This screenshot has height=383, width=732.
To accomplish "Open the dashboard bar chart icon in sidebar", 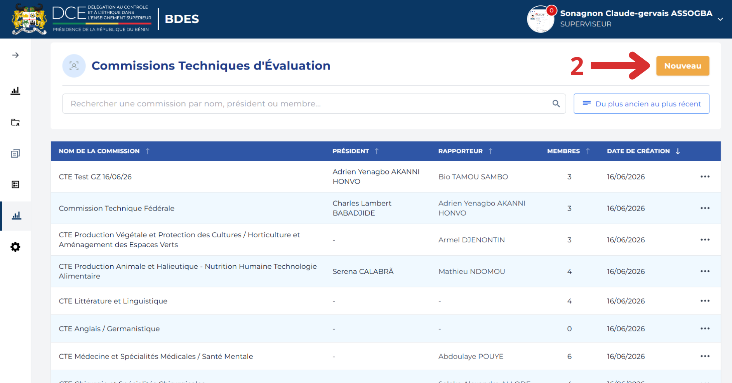I will (x=16, y=91).
